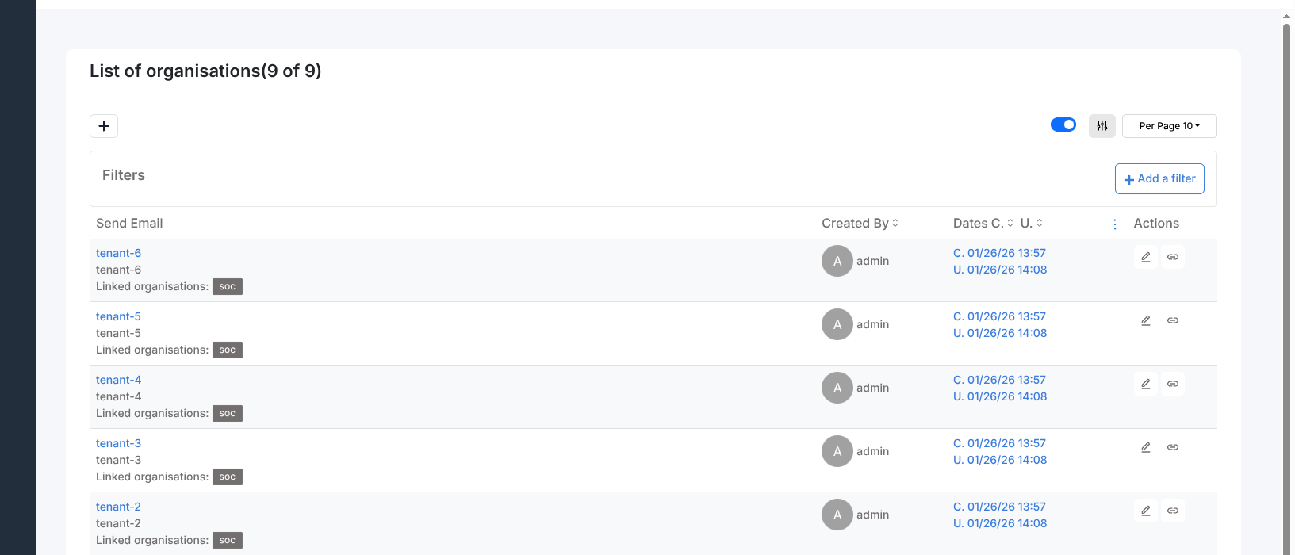Sort by the Created By column
The image size is (1295, 555).
click(x=860, y=224)
